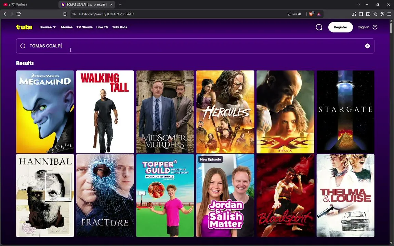The height and width of the screenshot is (246, 394).
Task: Open the Walking Tall poster
Action: 105,112
